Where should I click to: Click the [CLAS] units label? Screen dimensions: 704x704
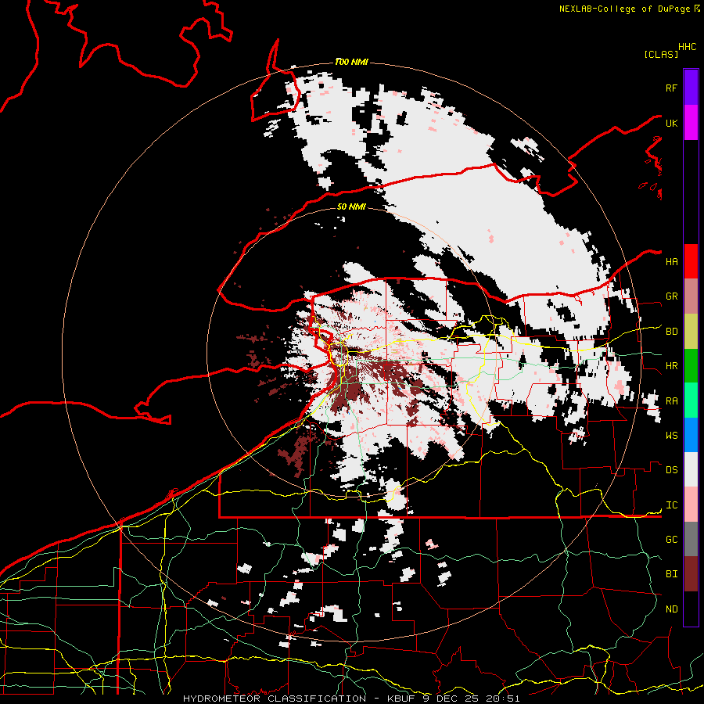[x=661, y=54]
